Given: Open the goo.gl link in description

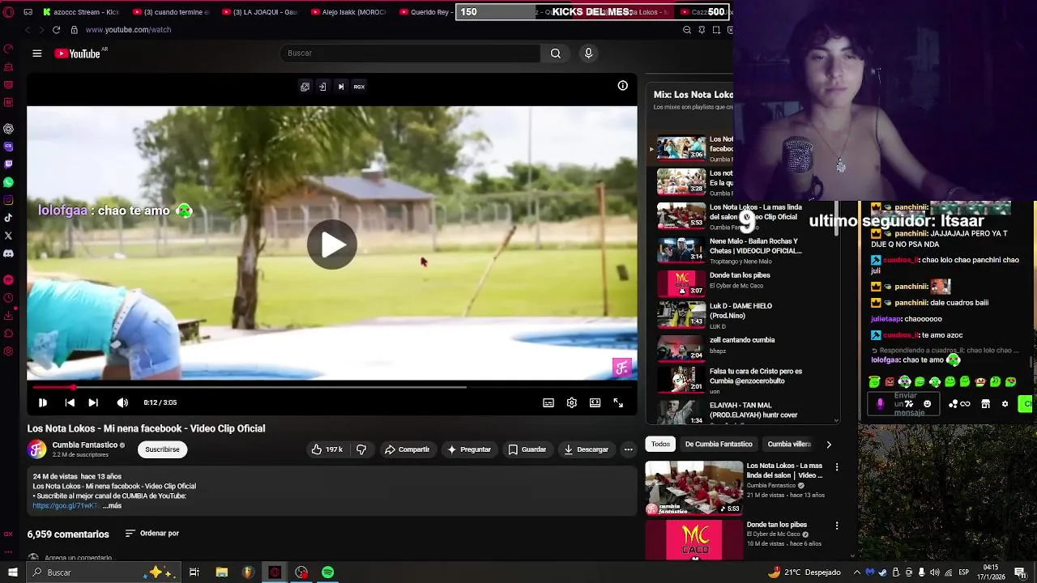Looking at the screenshot, I should tap(65, 506).
